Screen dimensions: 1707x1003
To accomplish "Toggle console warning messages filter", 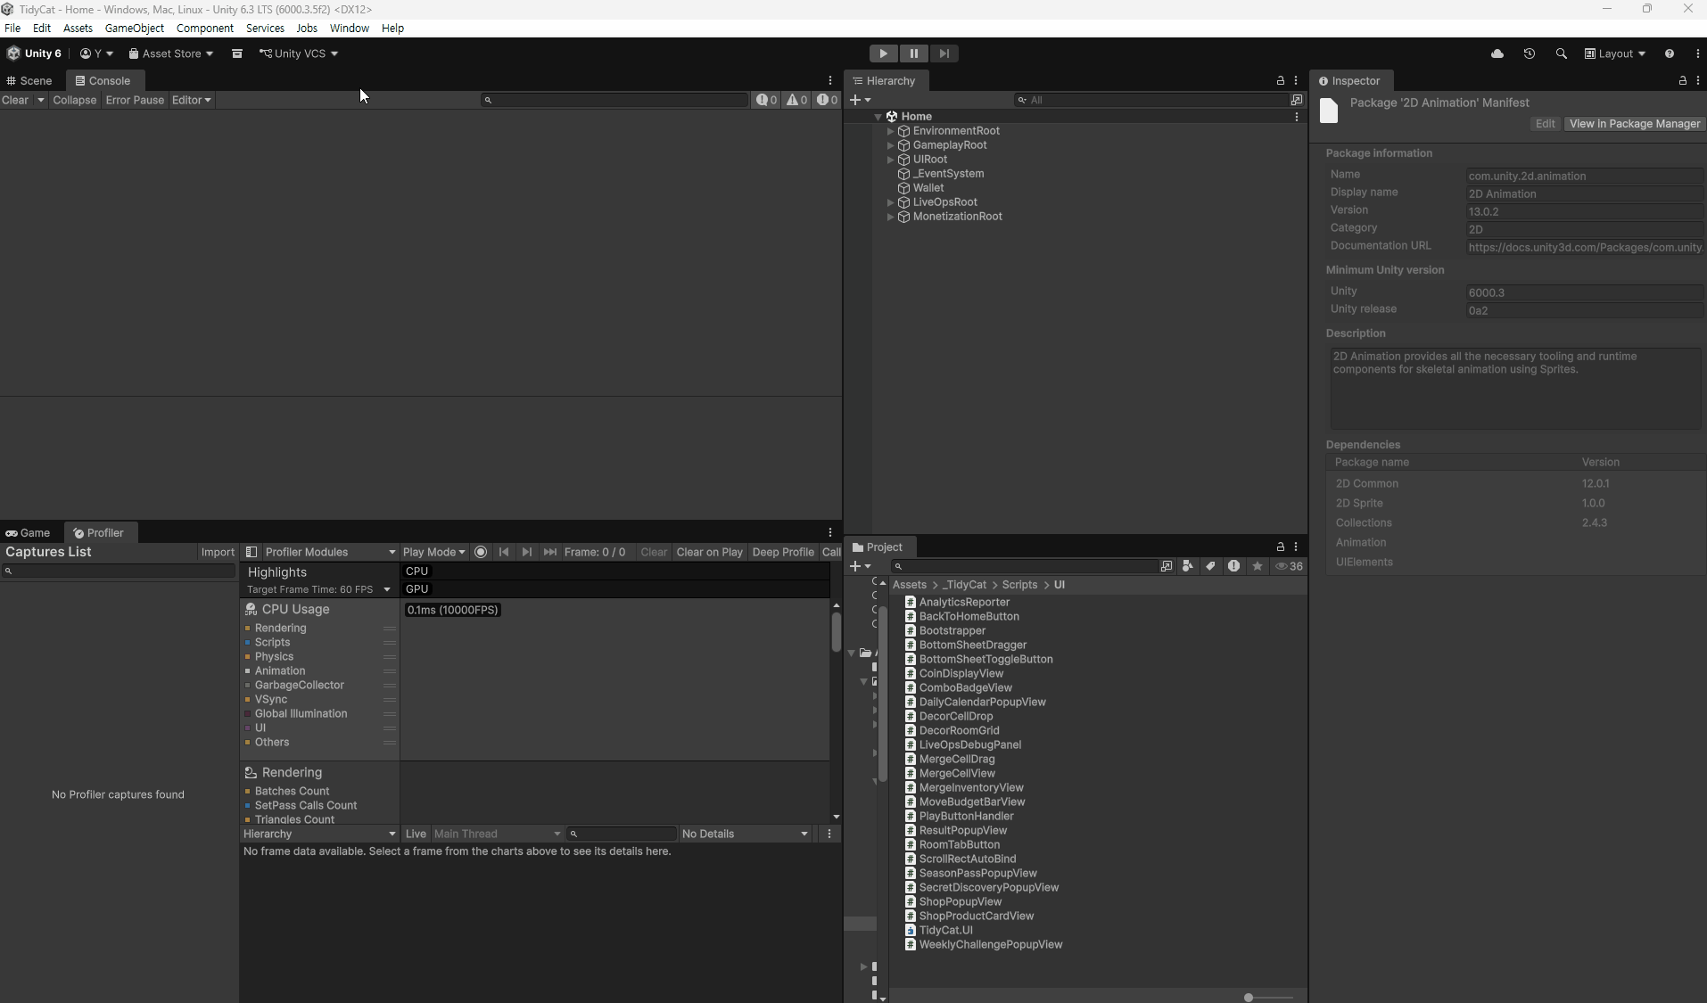I will [797, 100].
